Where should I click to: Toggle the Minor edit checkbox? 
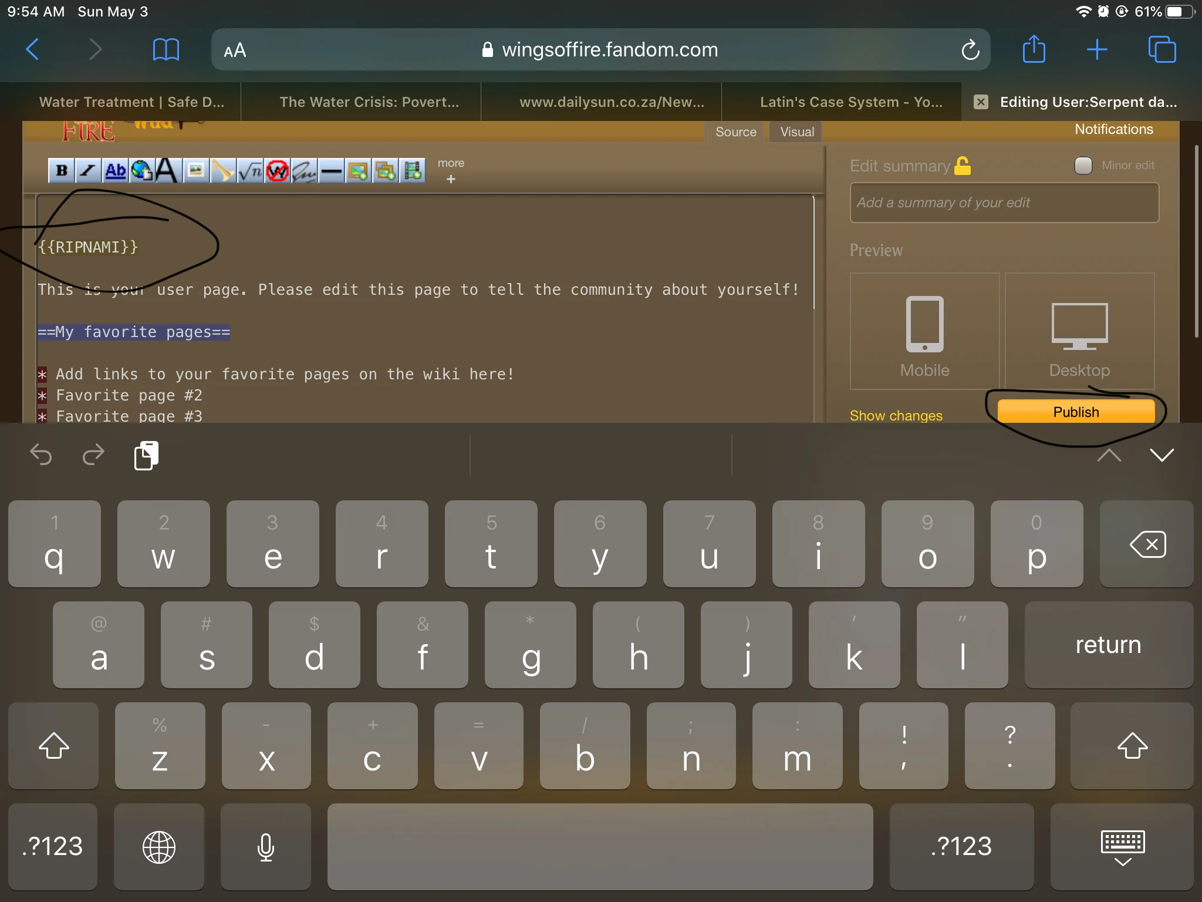pyautogui.click(x=1083, y=166)
